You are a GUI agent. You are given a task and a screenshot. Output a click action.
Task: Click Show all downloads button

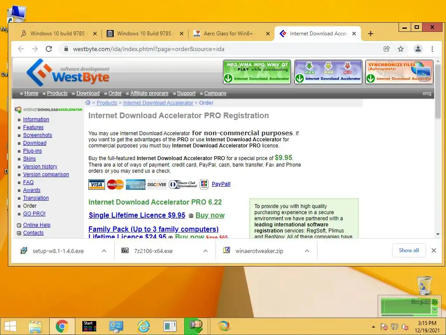(x=409, y=250)
